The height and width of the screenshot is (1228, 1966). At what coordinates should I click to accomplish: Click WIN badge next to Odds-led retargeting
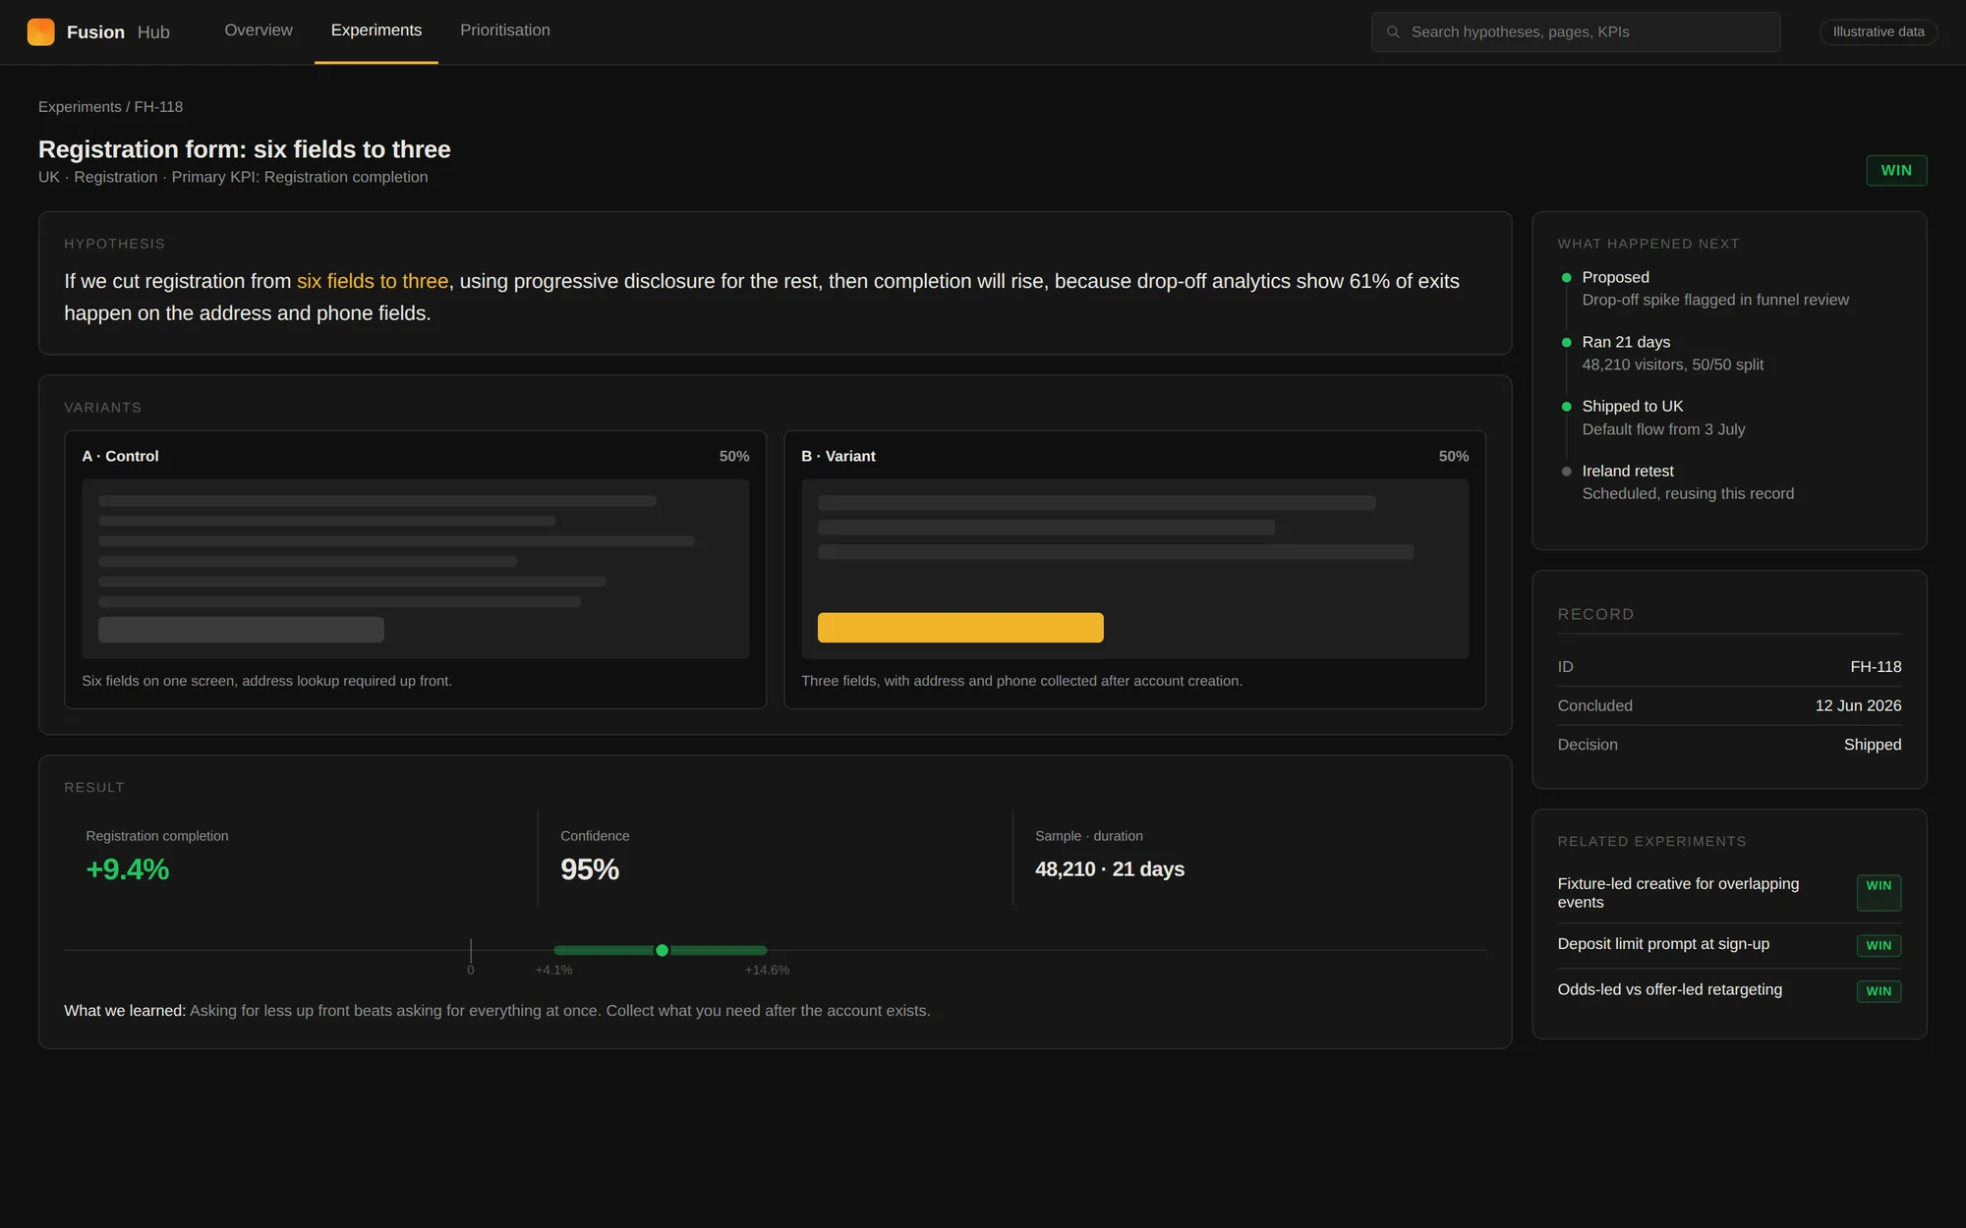click(x=1879, y=991)
